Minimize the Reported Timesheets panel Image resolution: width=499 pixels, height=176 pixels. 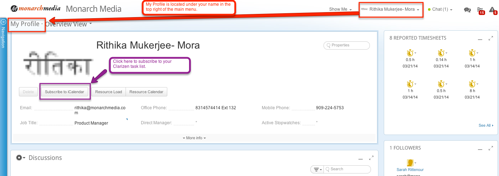point(480,39)
